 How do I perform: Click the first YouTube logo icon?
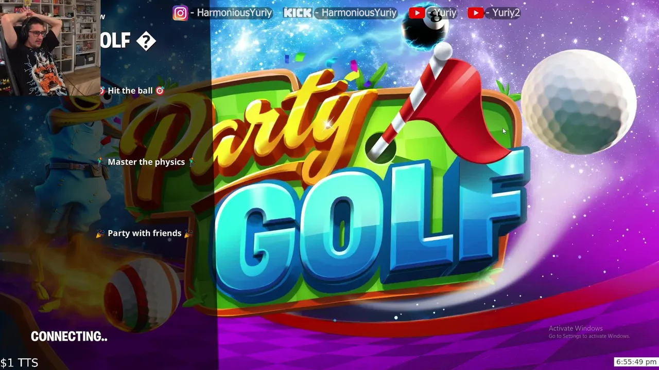coord(417,13)
